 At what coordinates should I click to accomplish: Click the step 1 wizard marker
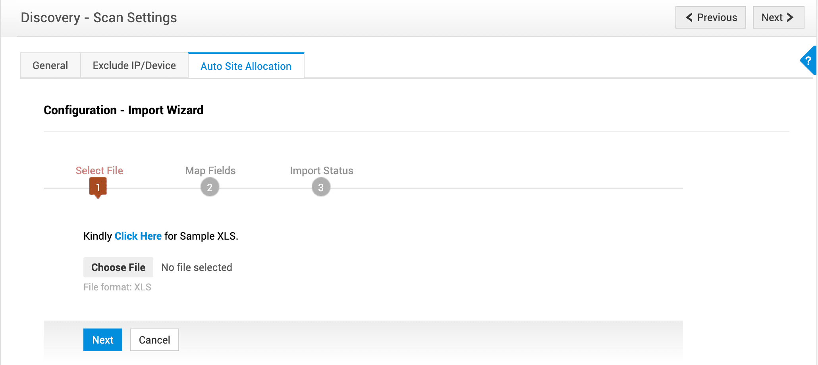[x=98, y=187]
